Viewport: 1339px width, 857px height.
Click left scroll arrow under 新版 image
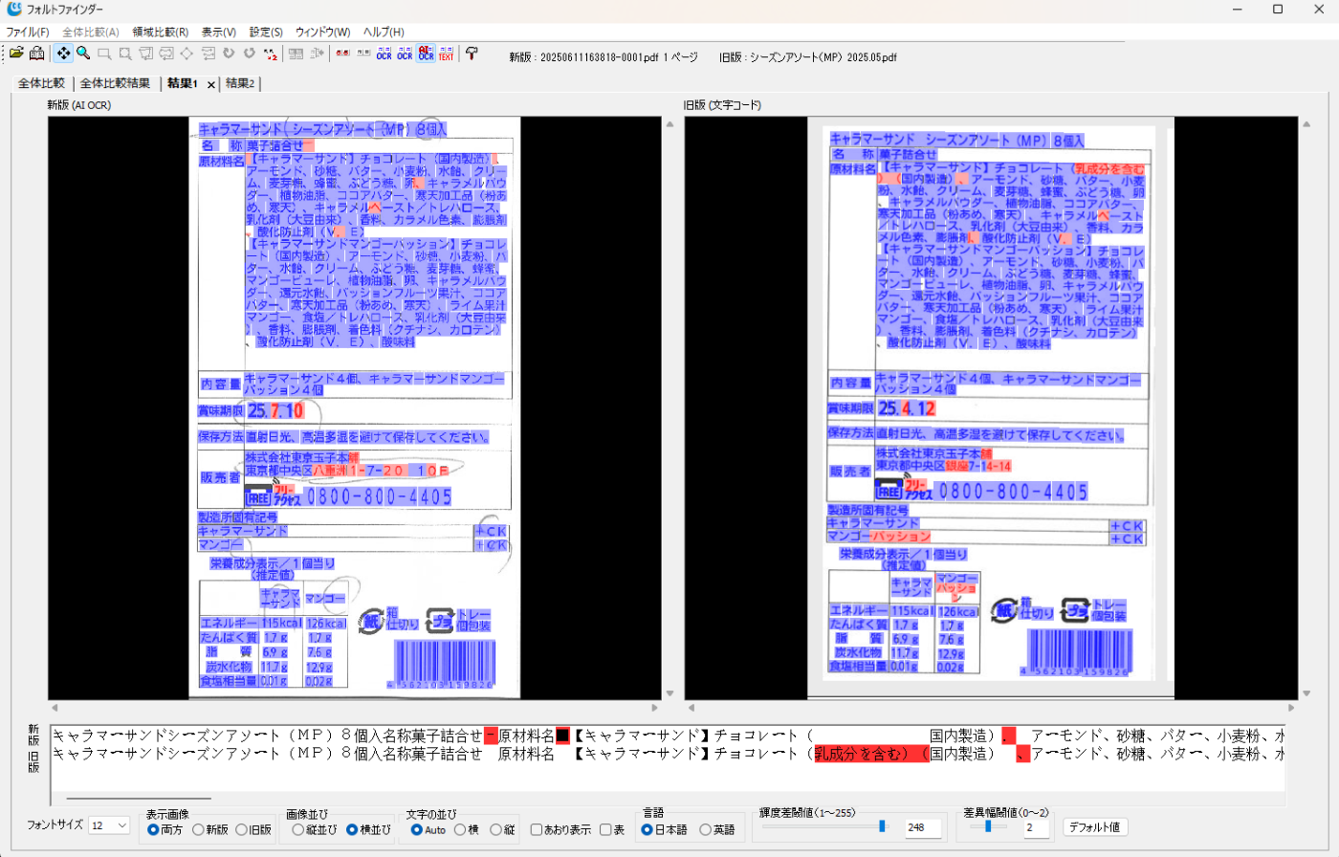pyautogui.click(x=54, y=708)
